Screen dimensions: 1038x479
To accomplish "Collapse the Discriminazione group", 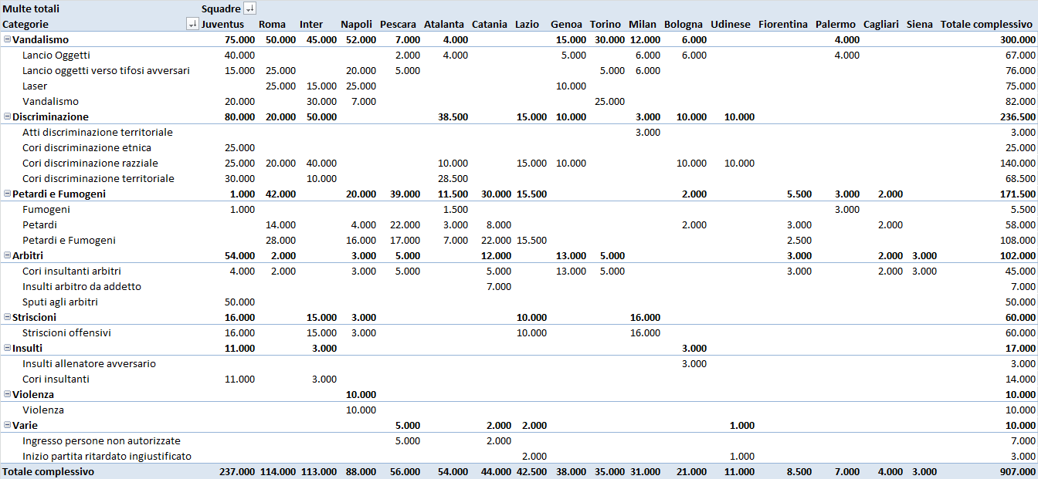I will pos(7,116).
